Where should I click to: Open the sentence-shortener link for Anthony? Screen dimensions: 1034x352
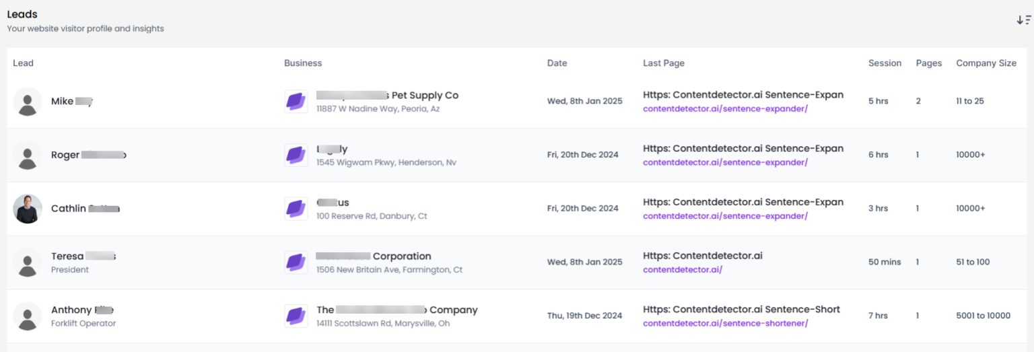[x=725, y=324]
